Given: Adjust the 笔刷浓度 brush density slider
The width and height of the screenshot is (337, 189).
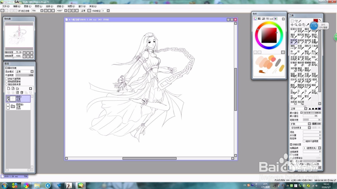Looking at the screenshot, I should coord(312,120).
